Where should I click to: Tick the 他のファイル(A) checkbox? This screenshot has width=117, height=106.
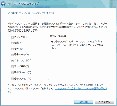click(x=12, y=79)
